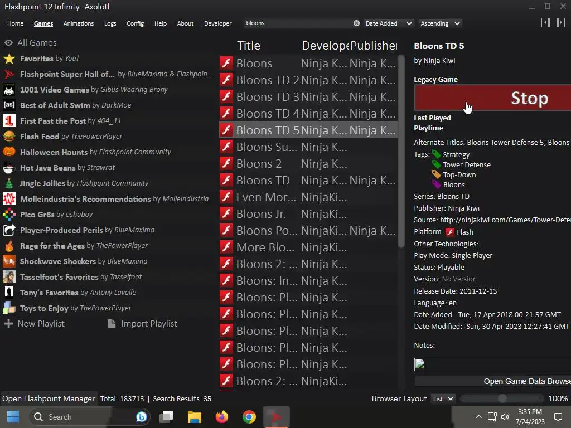Open the Config tab
The width and height of the screenshot is (571, 428).
point(135,23)
